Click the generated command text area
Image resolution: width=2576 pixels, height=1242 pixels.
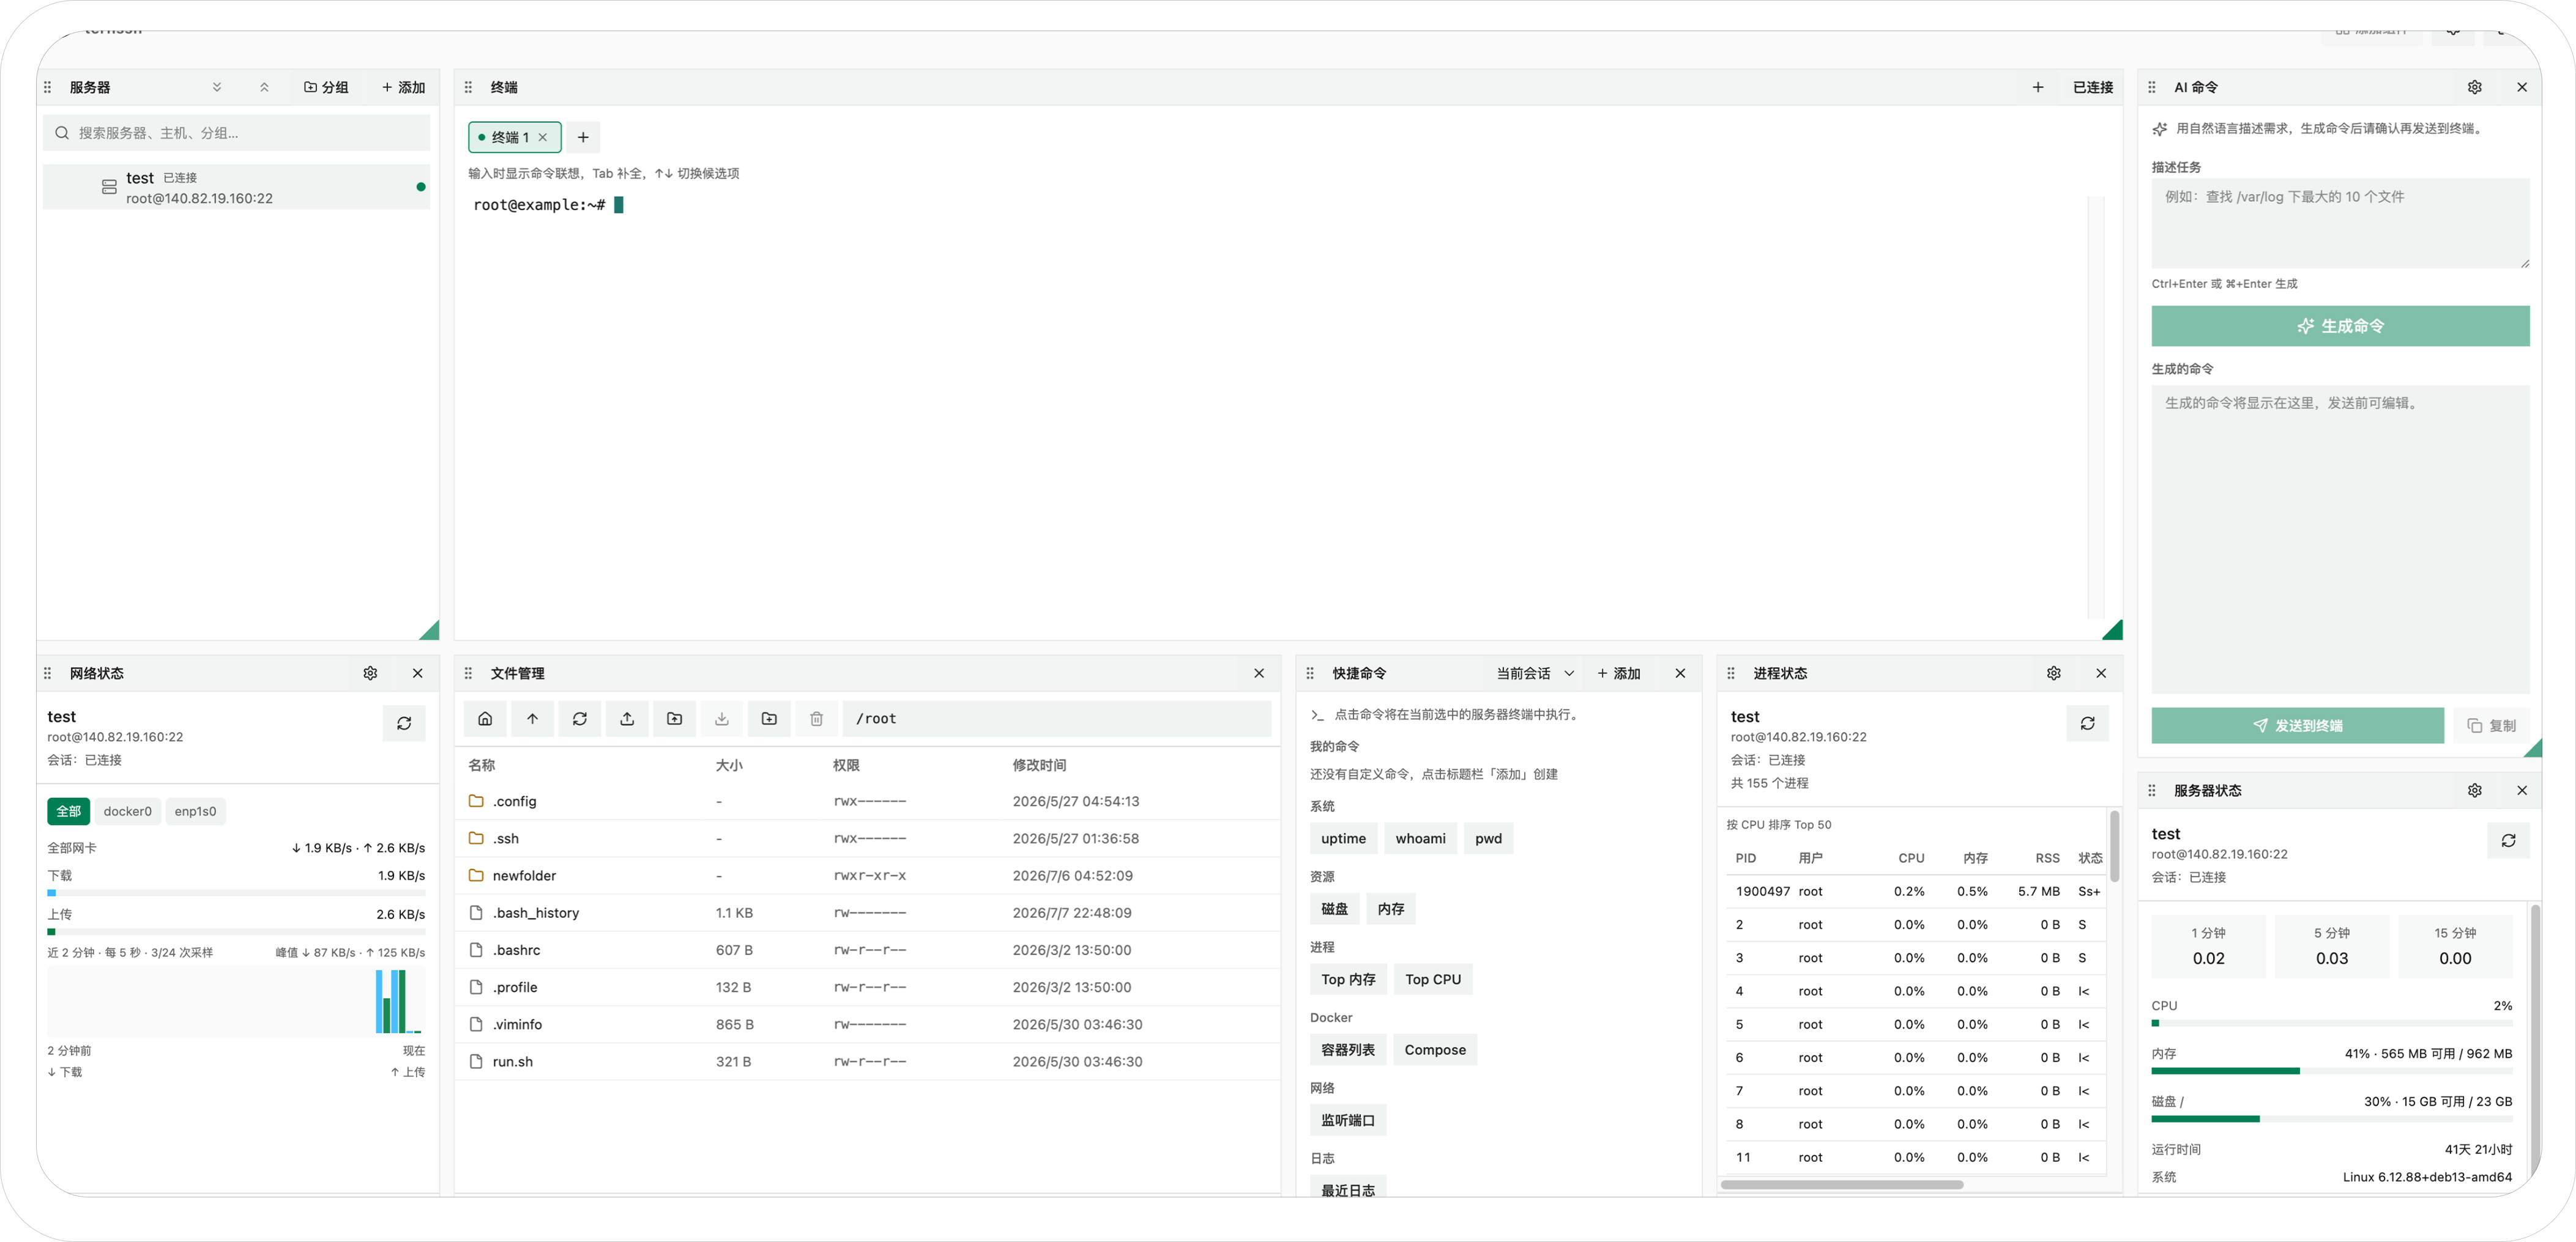2340,539
